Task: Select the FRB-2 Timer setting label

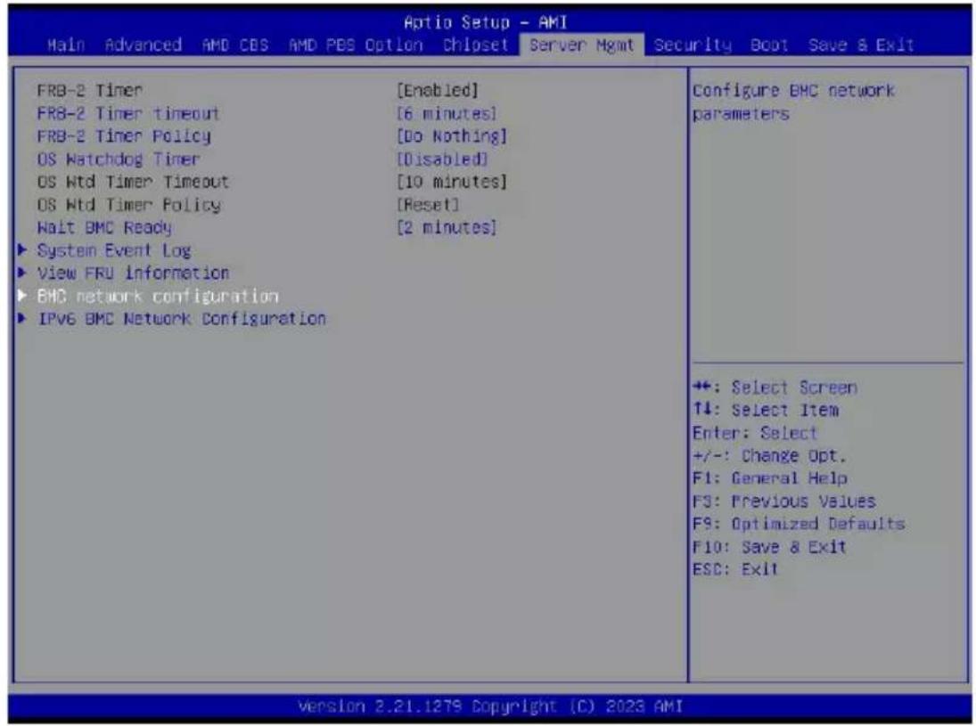Action: [90, 91]
